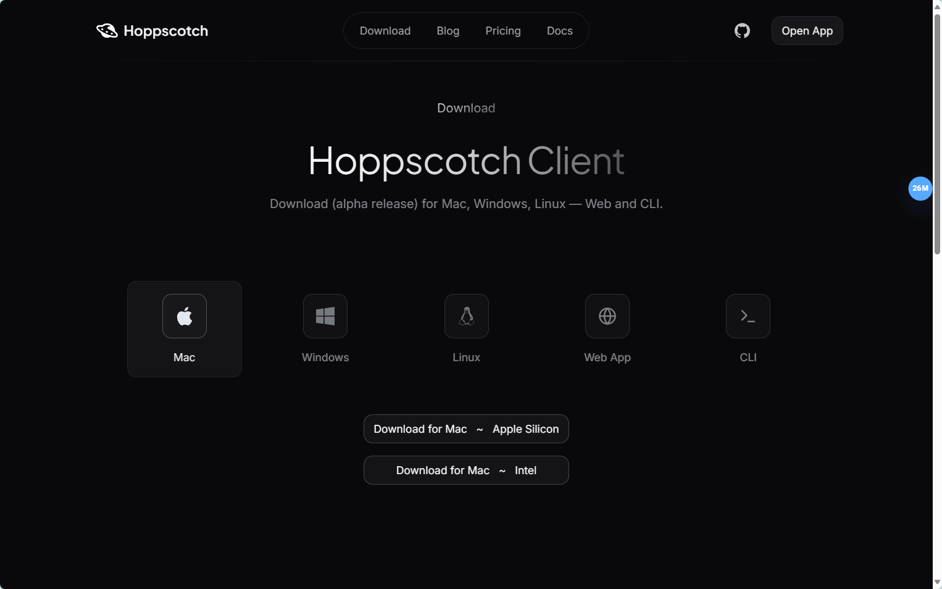Download for Mac Intel

coord(466,470)
